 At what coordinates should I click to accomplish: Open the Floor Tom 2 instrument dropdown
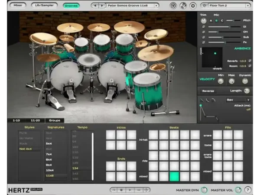coord(248,6)
